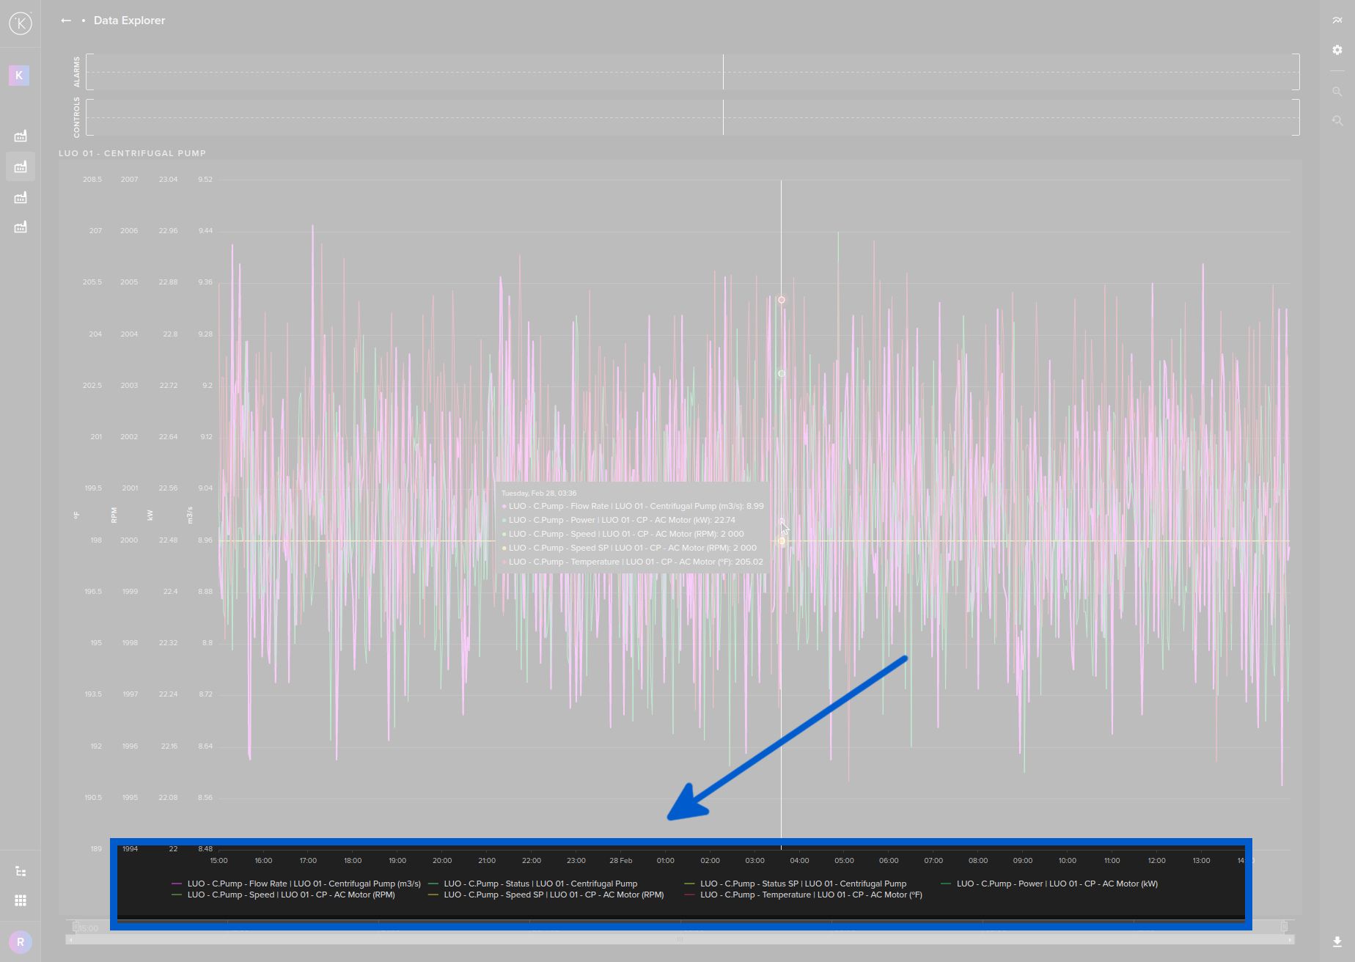
Task: Click the circular K logo
Action: point(21,23)
